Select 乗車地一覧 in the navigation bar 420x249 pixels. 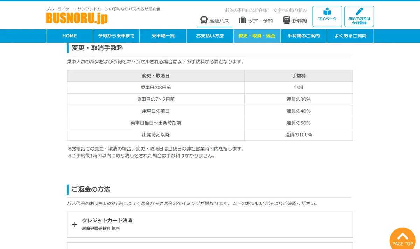(x=163, y=36)
